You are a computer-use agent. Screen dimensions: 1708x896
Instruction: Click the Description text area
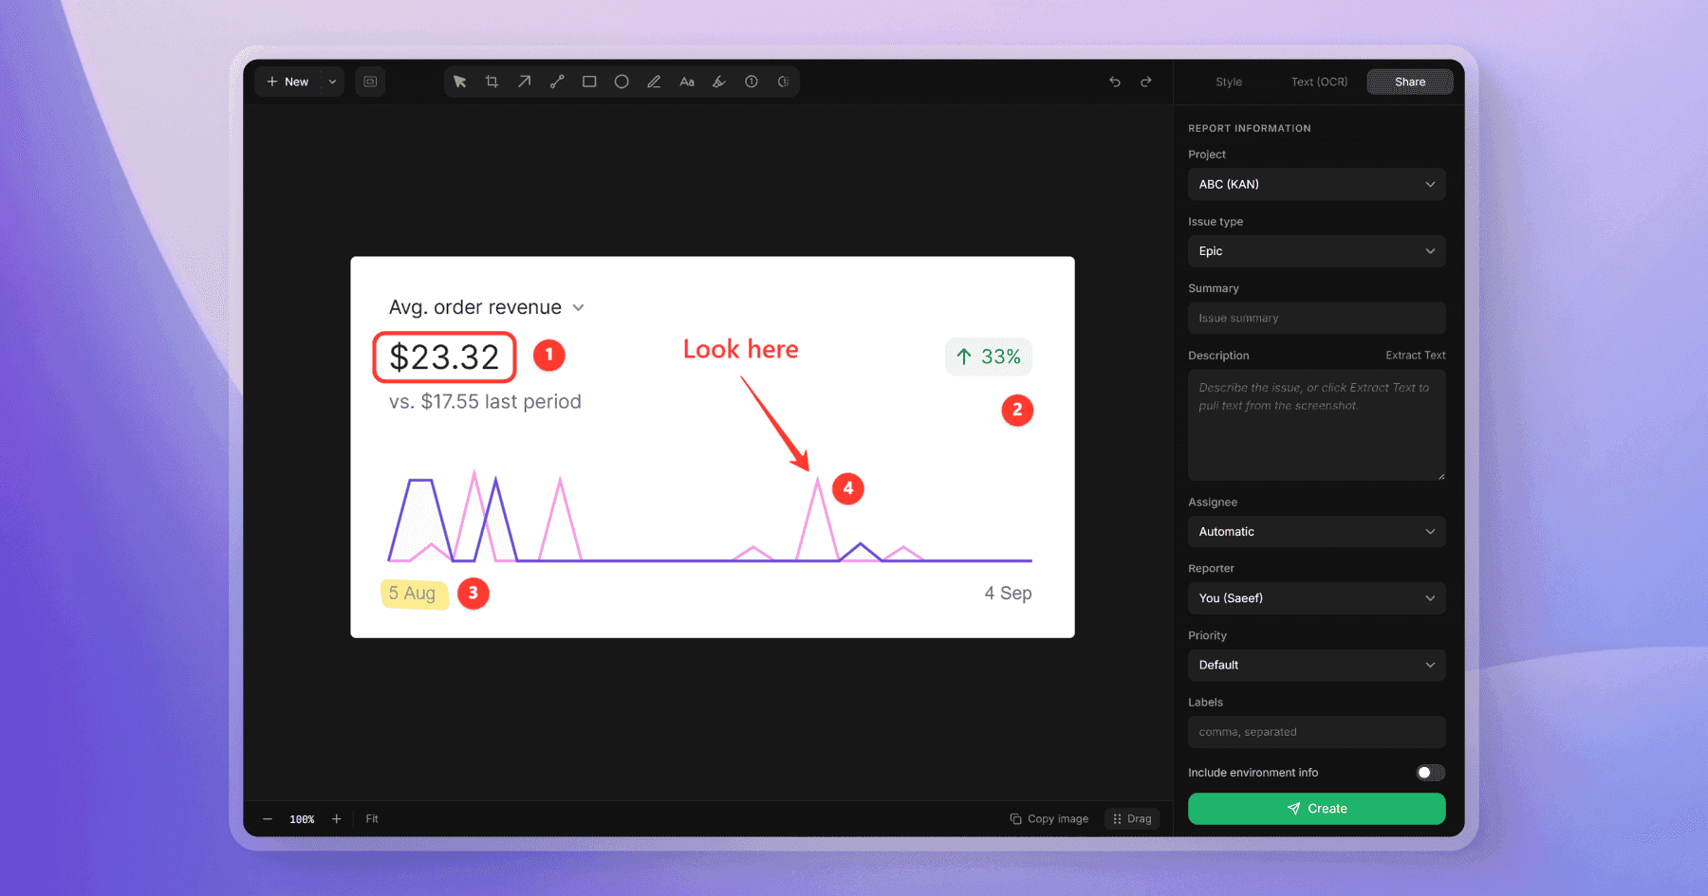coord(1316,425)
